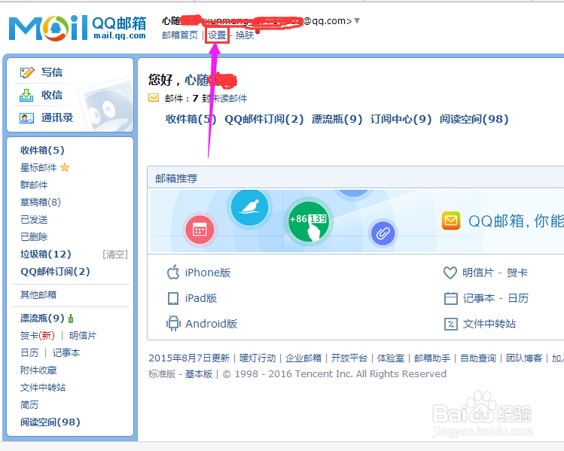Screen dimensions: 564x451
Task: Click the 写信 compose pencil icon
Action: coord(27,72)
